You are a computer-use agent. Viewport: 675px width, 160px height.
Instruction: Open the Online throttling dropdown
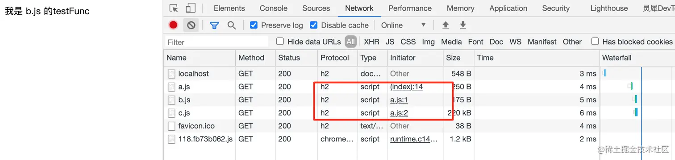[404, 25]
